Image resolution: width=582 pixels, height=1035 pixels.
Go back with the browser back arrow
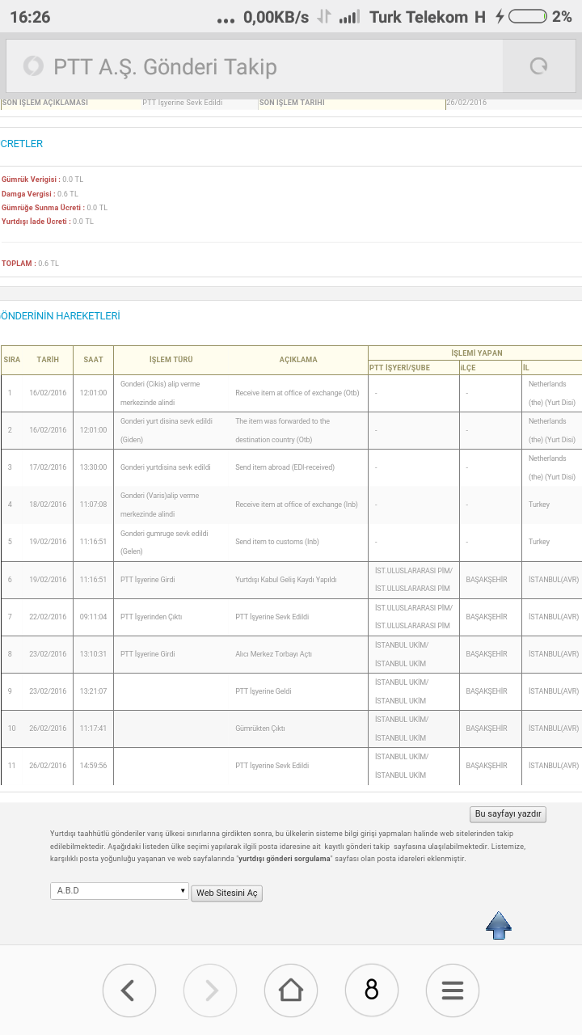(129, 990)
